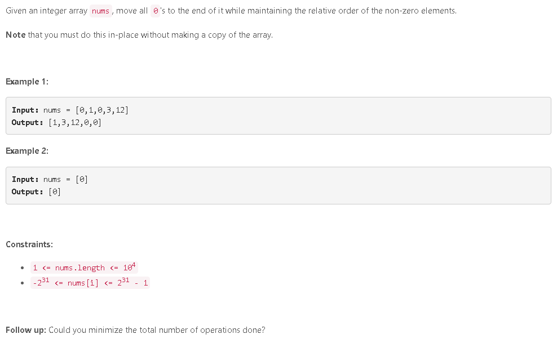557x343 pixels.
Task: Click the Example 2 'Output: [0]' line
Action: pos(36,191)
